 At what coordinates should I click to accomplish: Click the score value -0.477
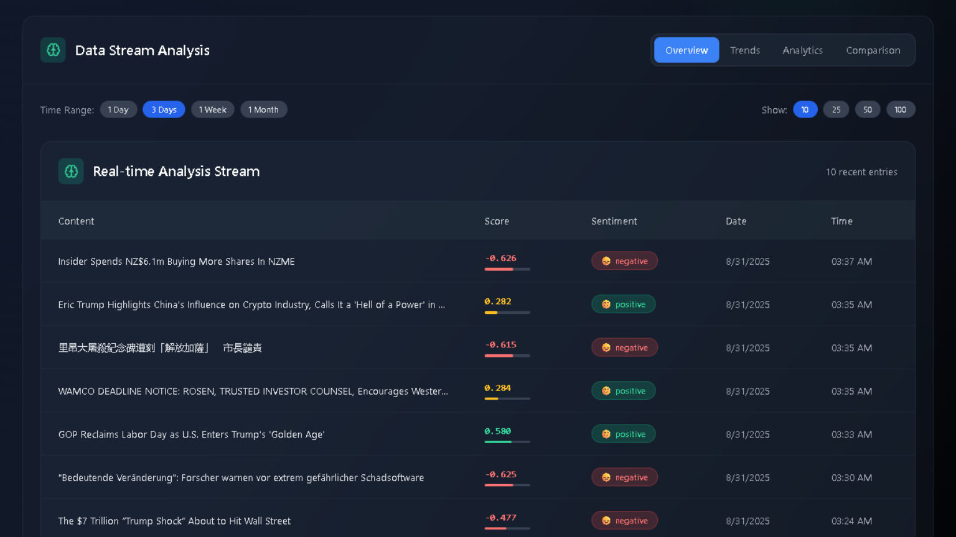pos(500,517)
